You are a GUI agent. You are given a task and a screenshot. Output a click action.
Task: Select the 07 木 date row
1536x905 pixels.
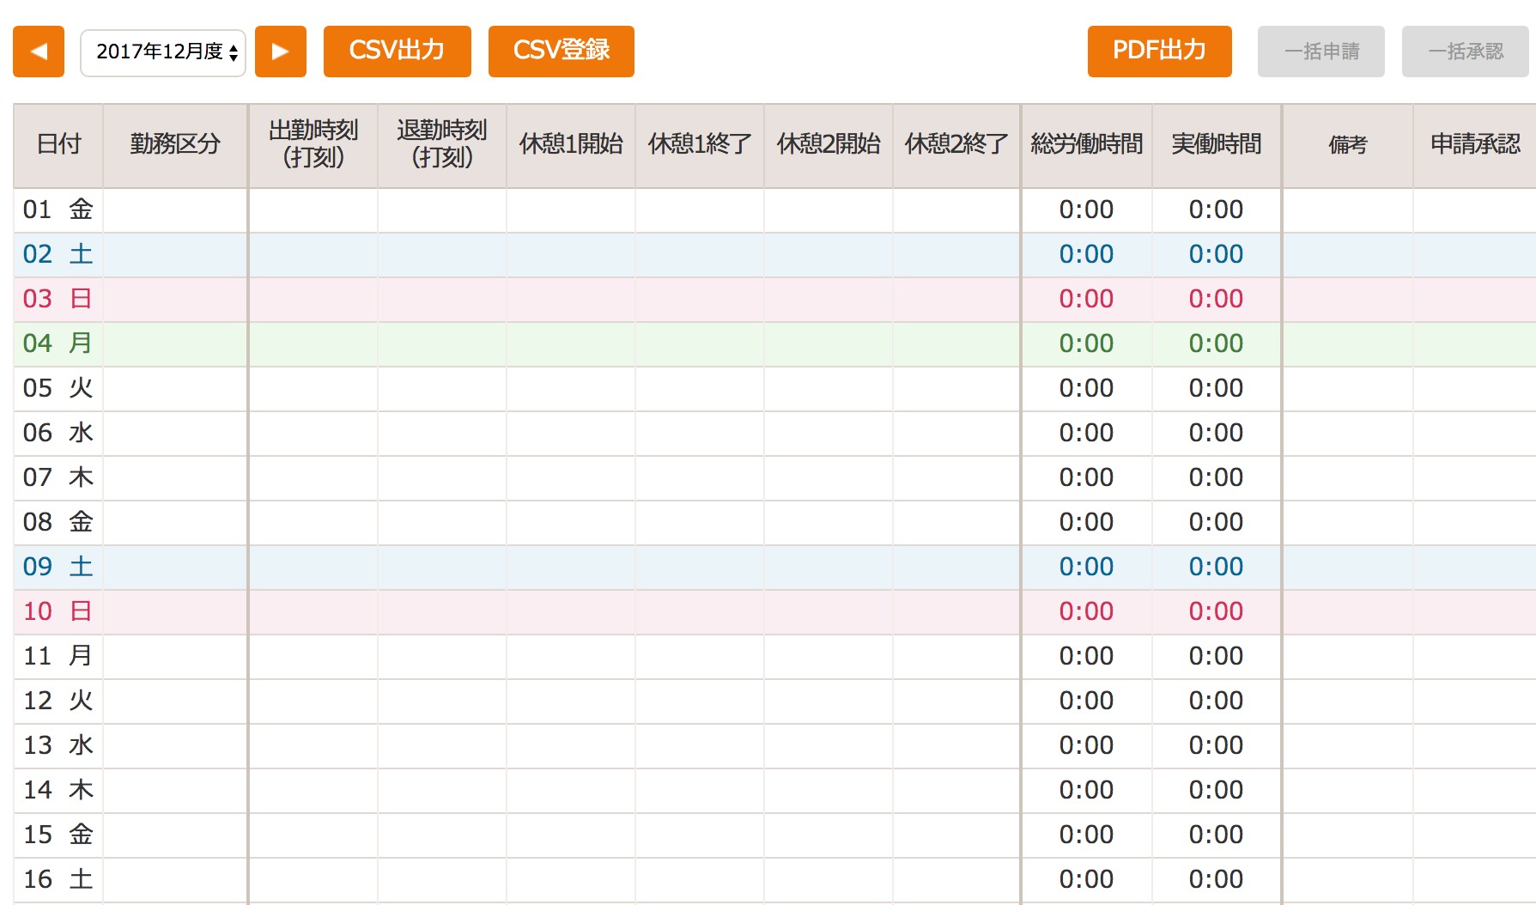coord(774,478)
